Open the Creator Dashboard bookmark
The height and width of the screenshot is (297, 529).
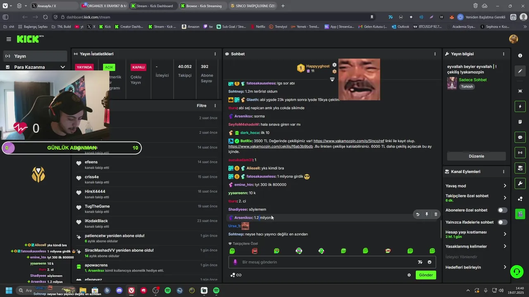point(129,27)
